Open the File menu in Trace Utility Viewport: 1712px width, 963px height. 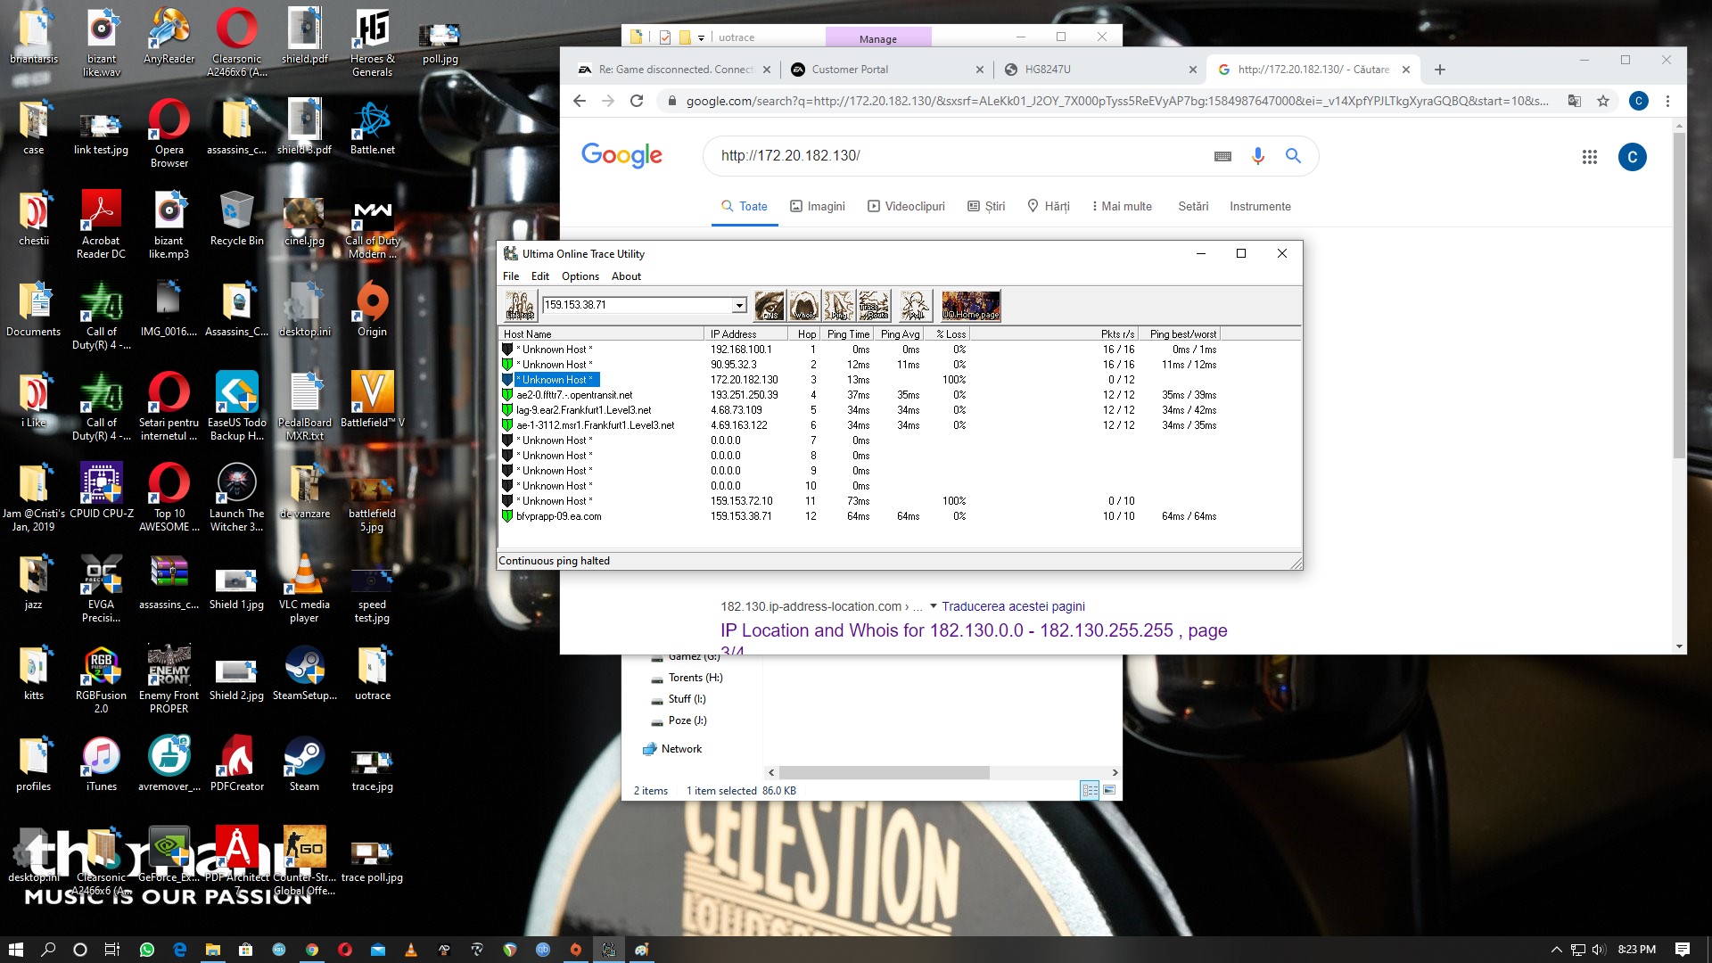point(511,276)
